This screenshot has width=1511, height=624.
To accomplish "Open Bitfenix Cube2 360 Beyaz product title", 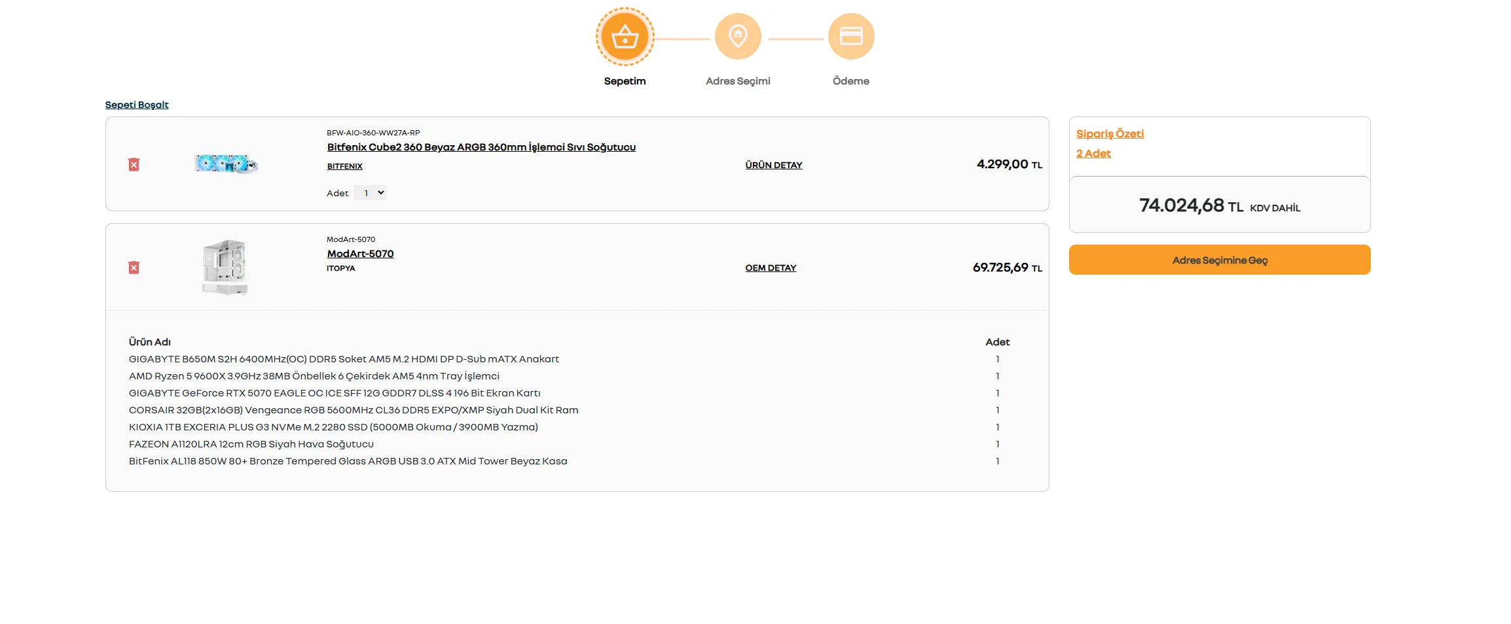I will tap(481, 147).
